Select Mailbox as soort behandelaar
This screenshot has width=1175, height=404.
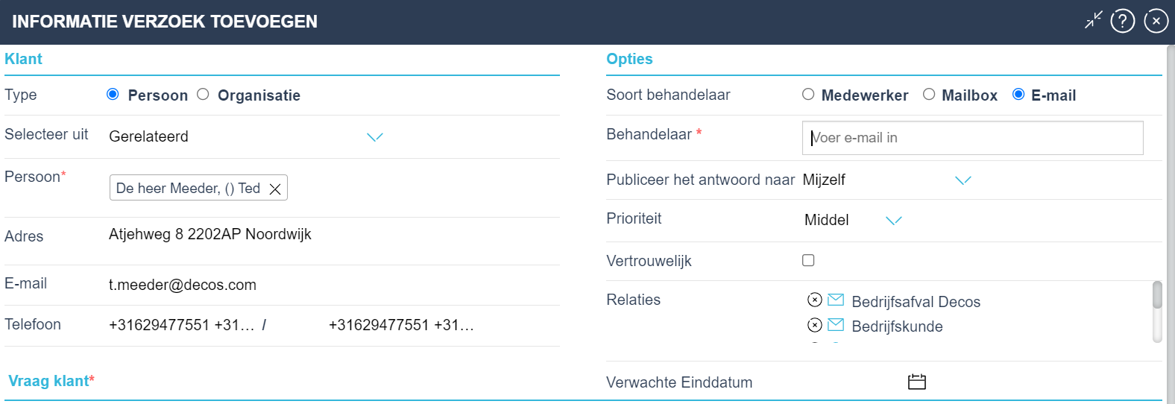point(929,94)
